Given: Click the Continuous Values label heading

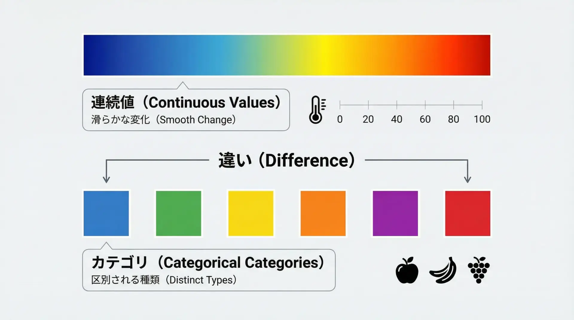Looking at the screenshot, I should tap(186, 102).
